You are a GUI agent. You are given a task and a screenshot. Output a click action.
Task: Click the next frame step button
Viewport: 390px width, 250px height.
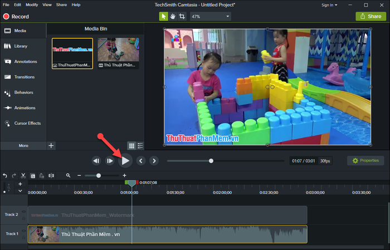(x=110, y=161)
